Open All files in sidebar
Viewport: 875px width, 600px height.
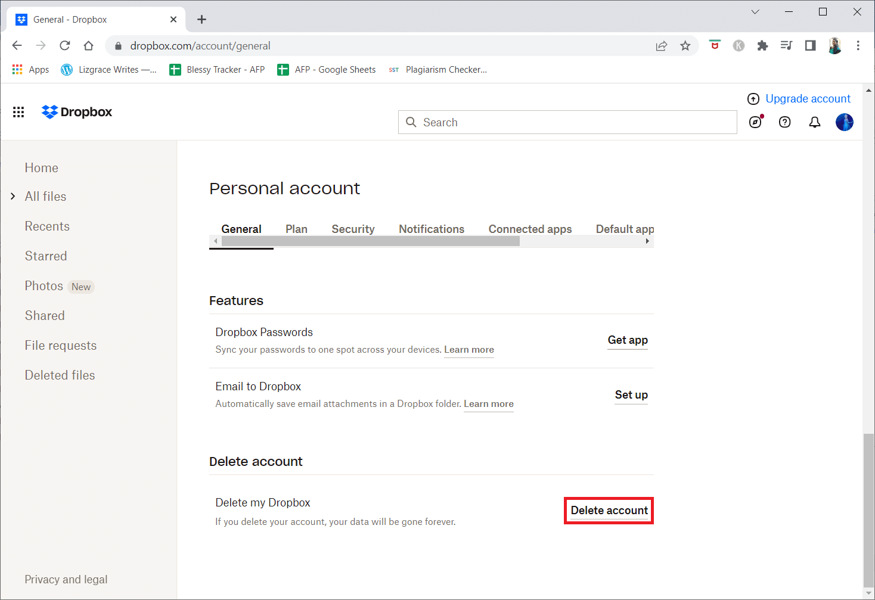click(45, 197)
